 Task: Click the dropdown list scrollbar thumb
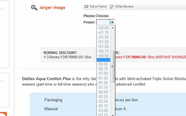[x=112, y=66]
